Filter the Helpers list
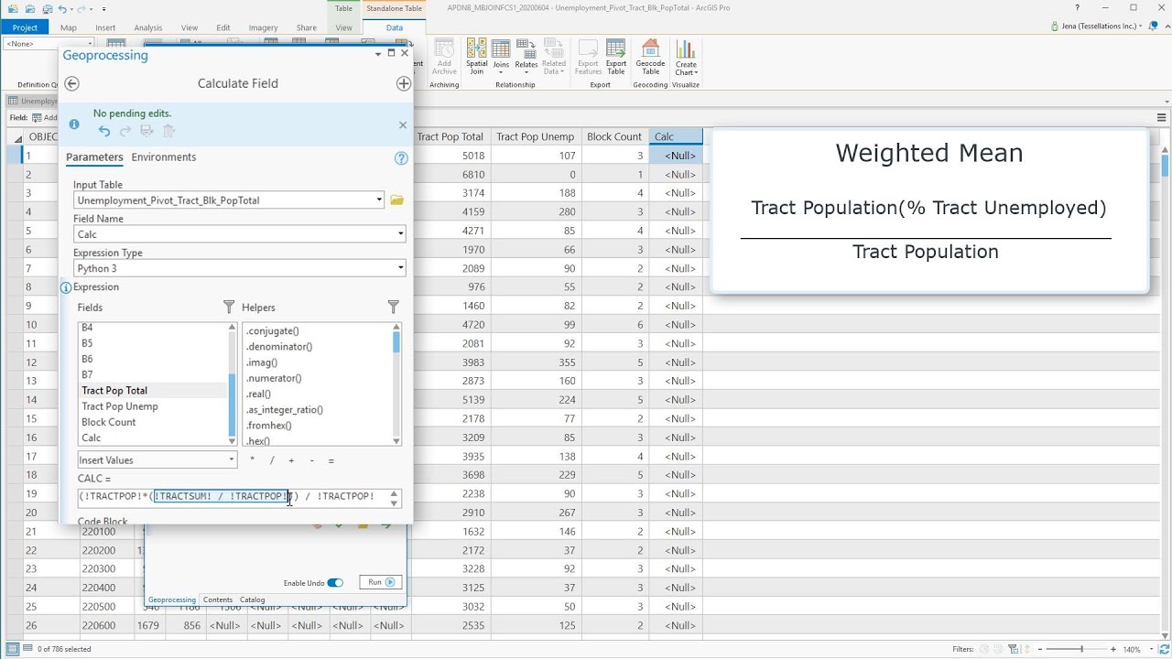This screenshot has height=659, width=1172. [x=393, y=307]
